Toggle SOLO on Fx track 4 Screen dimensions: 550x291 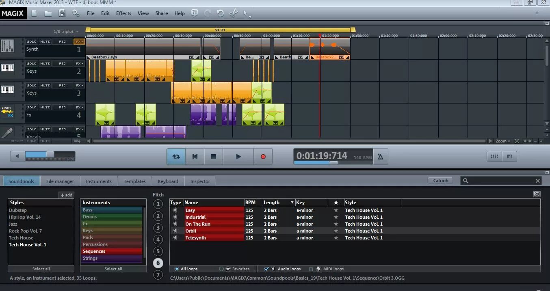click(32, 107)
